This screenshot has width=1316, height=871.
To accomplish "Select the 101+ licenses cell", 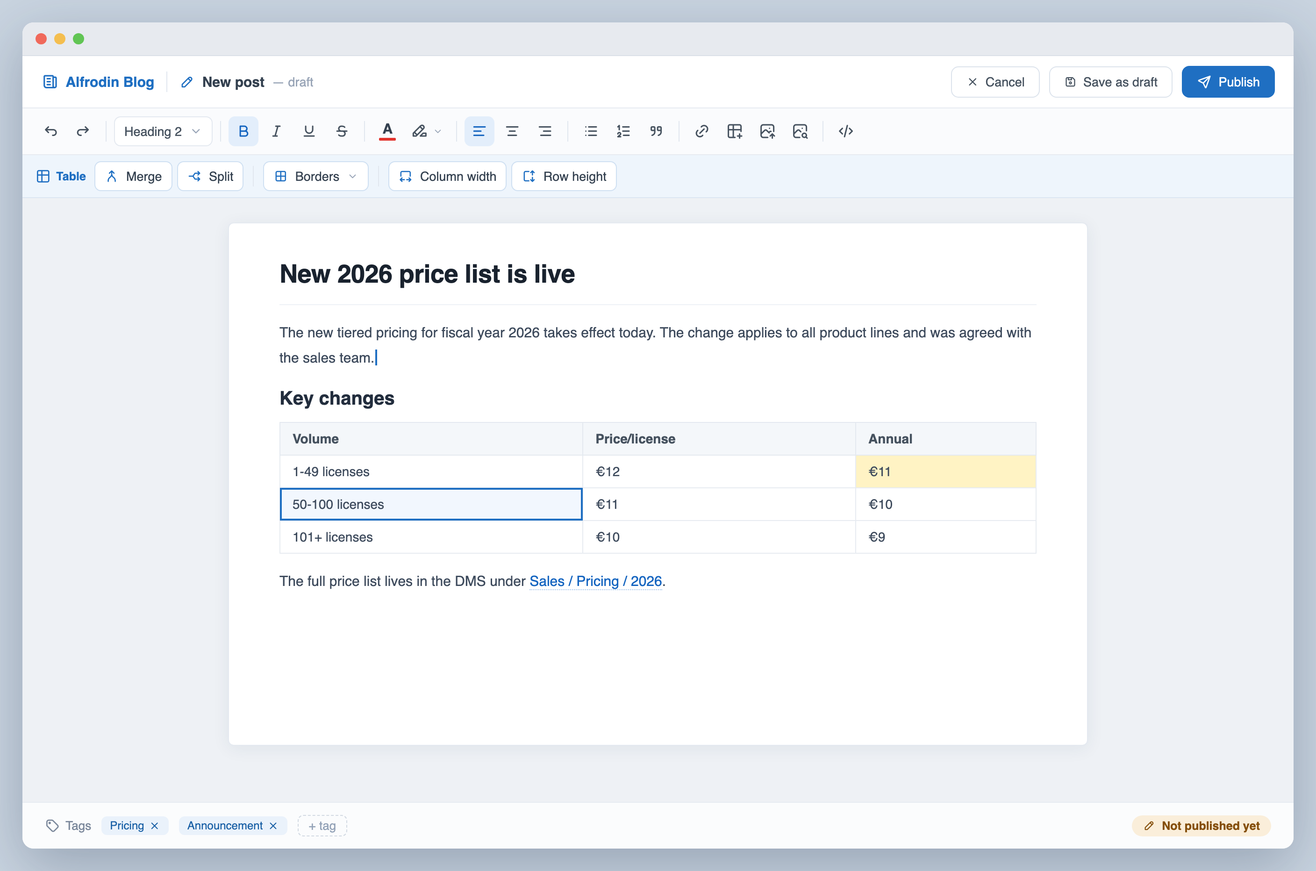I will [431, 537].
